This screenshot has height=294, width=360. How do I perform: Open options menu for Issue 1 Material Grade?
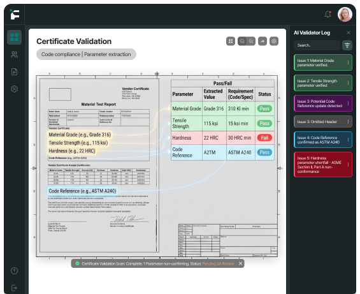(x=348, y=62)
